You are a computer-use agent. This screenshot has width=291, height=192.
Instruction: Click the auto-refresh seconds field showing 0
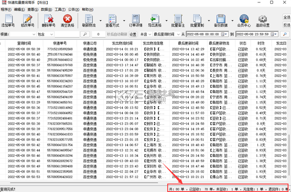point(98,34)
